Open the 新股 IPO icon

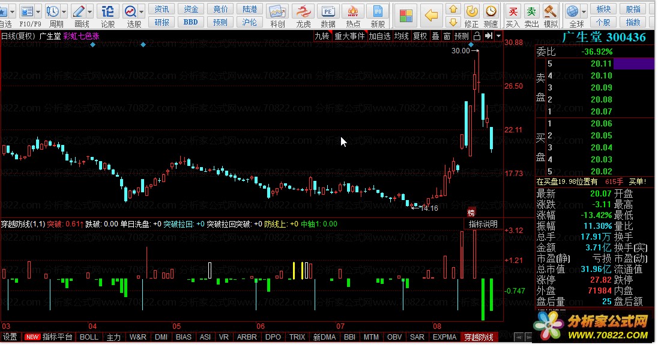pyautogui.click(x=378, y=11)
